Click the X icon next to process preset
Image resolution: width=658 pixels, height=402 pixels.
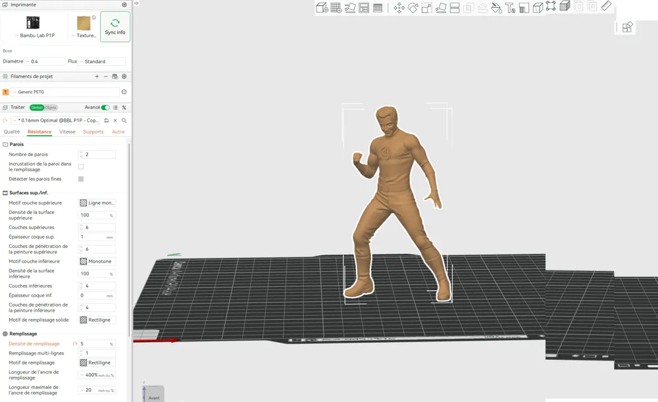pyautogui.click(x=115, y=120)
